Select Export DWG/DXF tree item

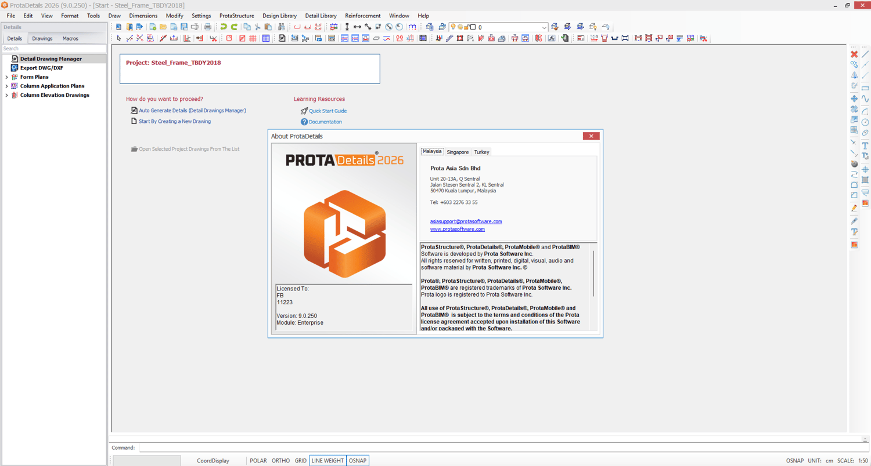42,68
